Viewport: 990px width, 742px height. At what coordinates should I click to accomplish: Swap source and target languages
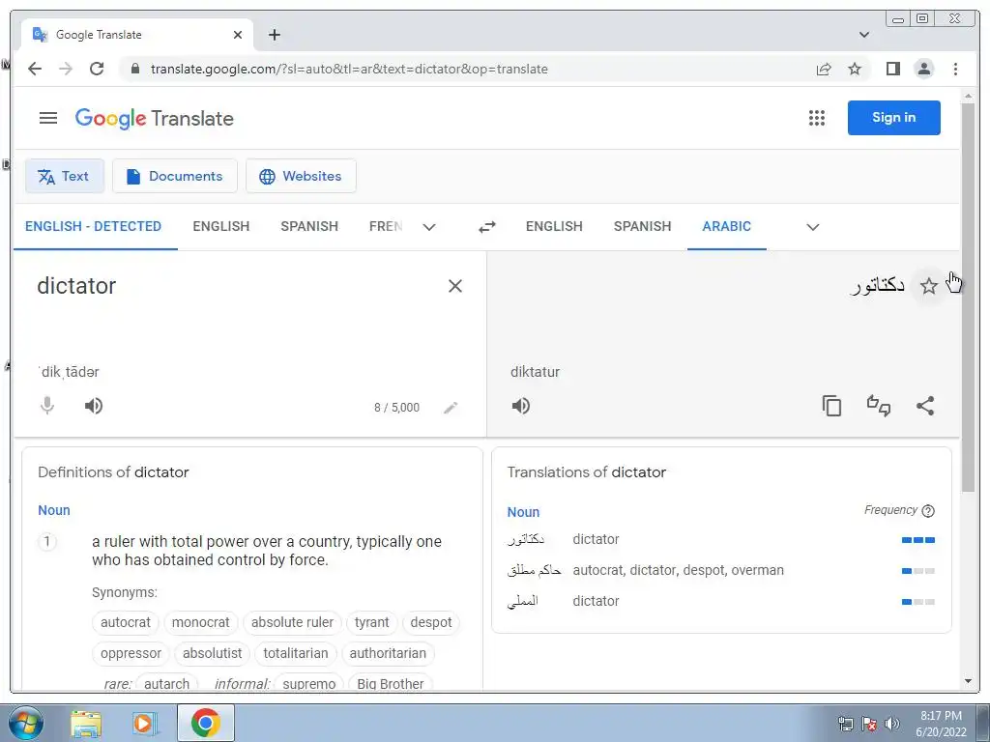tap(487, 226)
